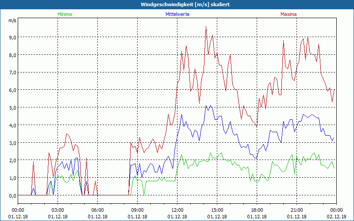
Task: Click the '09:00' time axis label
Action: [137, 210]
